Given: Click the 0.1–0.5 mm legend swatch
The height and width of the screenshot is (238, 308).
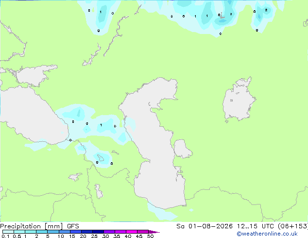Looking at the screenshot, I should (8, 232).
